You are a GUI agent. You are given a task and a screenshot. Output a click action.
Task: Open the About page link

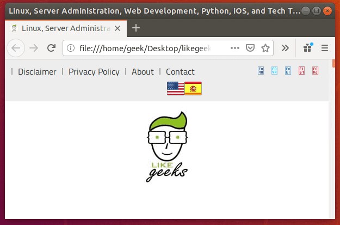pyautogui.click(x=143, y=72)
